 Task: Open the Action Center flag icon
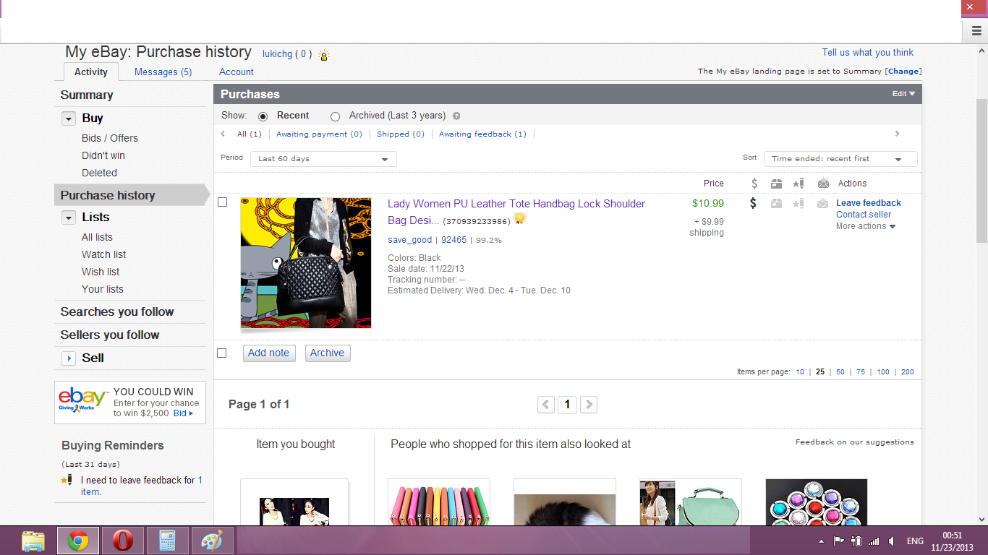tap(839, 541)
